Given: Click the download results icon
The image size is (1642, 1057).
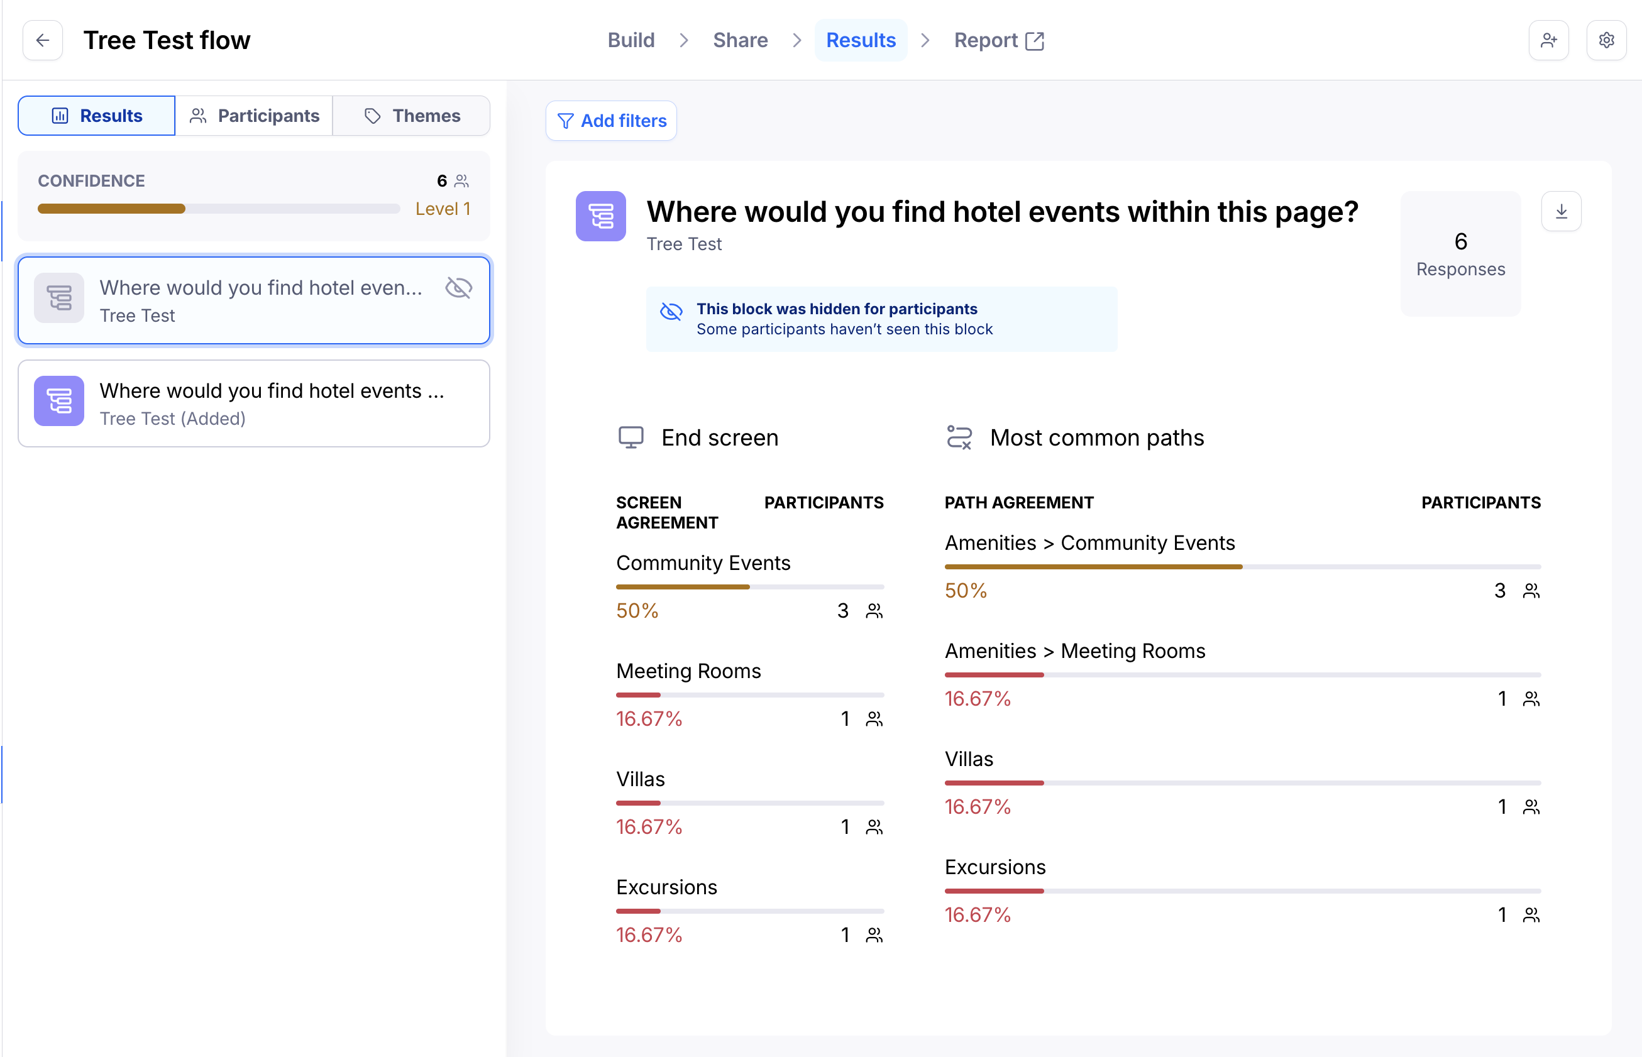Looking at the screenshot, I should [x=1561, y=211].
